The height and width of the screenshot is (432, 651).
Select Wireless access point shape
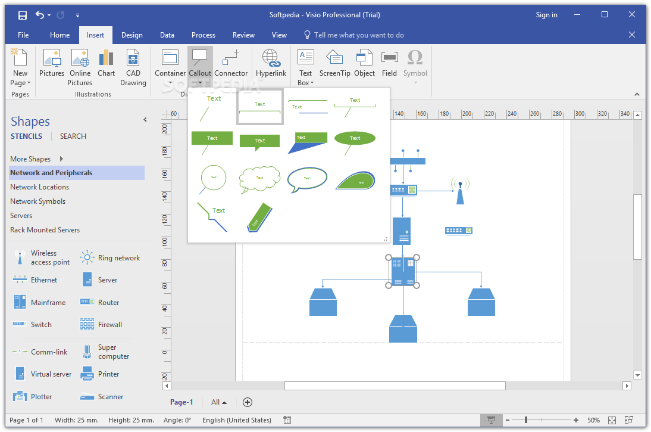(x=42, y=258)
